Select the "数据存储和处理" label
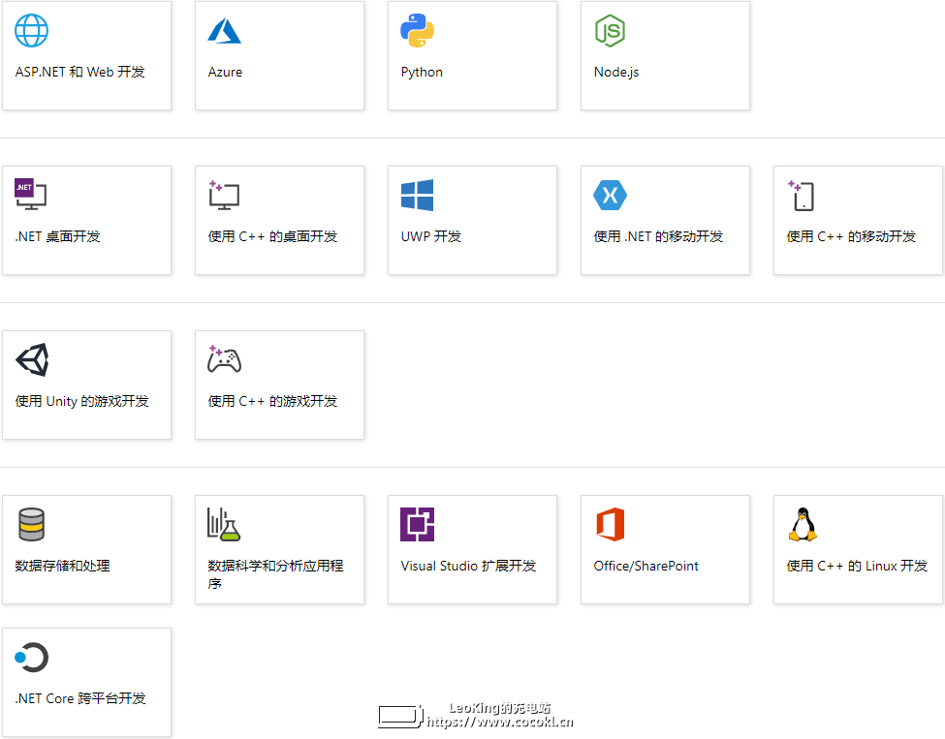The width and height of the screenshot is (945, 739). click(62, 566)
